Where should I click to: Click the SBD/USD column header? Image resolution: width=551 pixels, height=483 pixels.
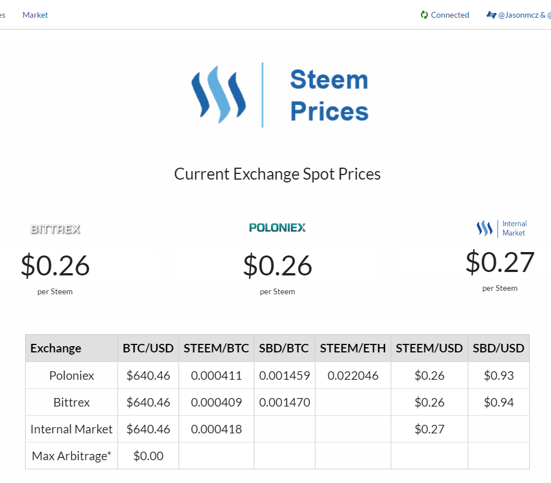tap(499, 348)
